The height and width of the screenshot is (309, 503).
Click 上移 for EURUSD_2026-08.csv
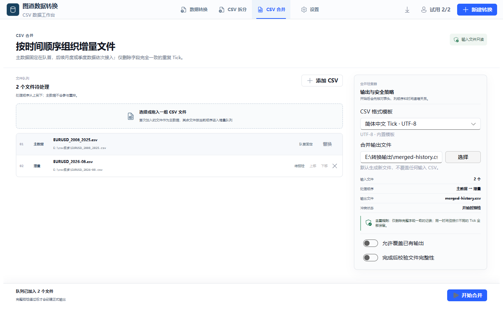click(313, 166)
